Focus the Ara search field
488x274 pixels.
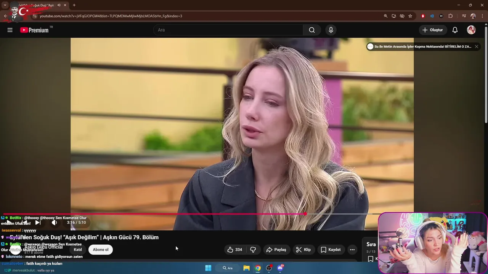[228, 30]
